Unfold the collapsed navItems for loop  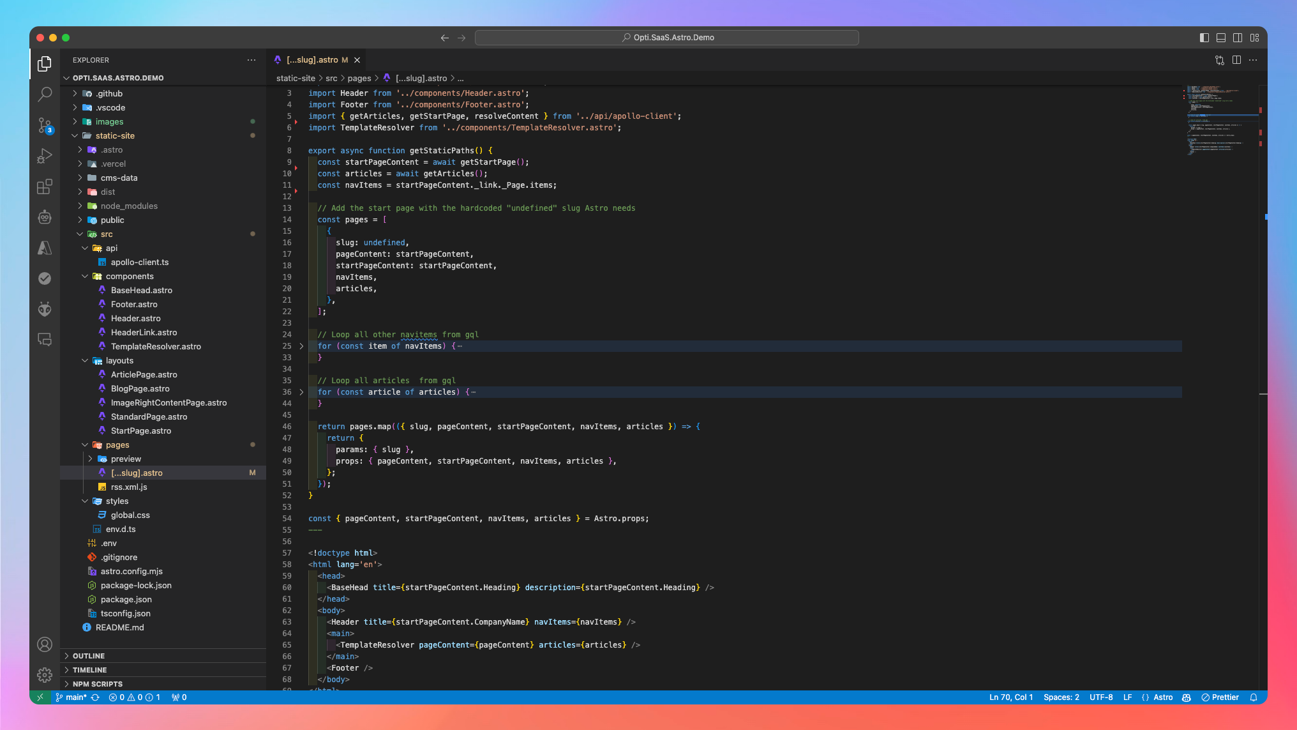pyautogui.click(x=301, y=346)
